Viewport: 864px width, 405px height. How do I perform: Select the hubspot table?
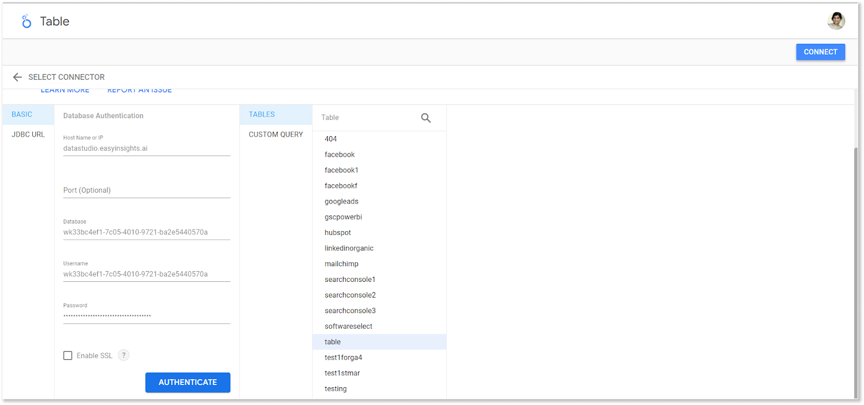click(x=379, y=233)
